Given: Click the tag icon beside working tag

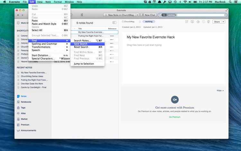Looking at the screenshot, I should pyautogui.click(x=140, y=22).
